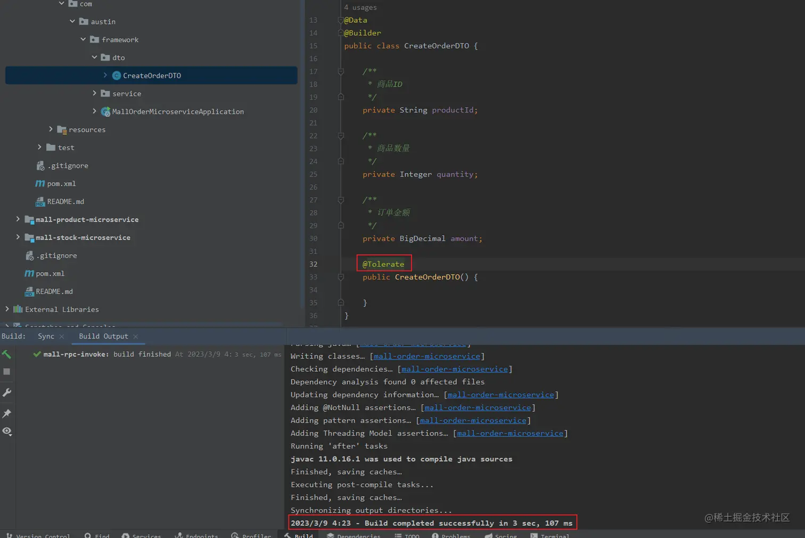
Task: Click the .gitignore file icon above External Libraries pom.xml
Action: click(29, 256)
